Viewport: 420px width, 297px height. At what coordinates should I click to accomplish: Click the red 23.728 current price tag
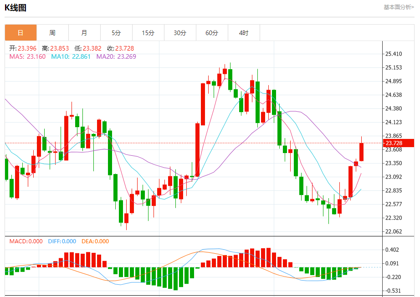398,143
